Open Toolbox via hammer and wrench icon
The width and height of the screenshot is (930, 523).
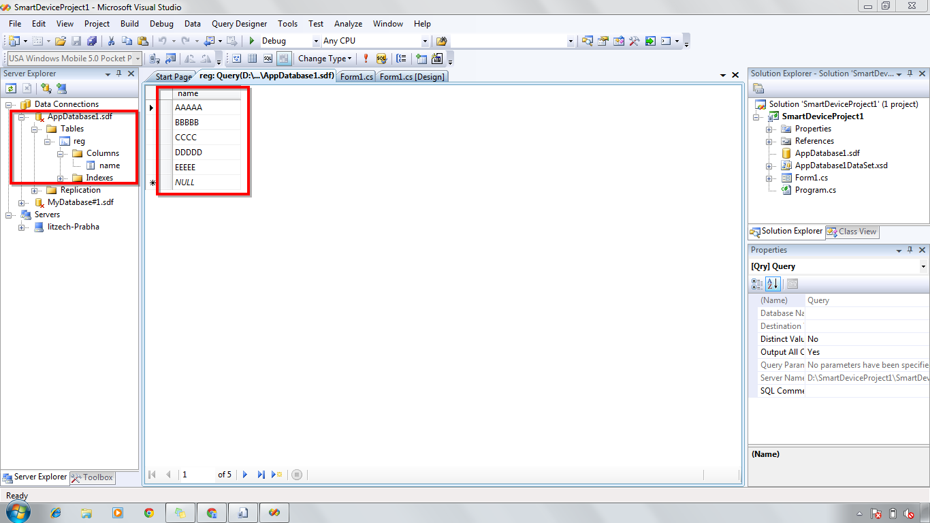click(x=634, y=41)
